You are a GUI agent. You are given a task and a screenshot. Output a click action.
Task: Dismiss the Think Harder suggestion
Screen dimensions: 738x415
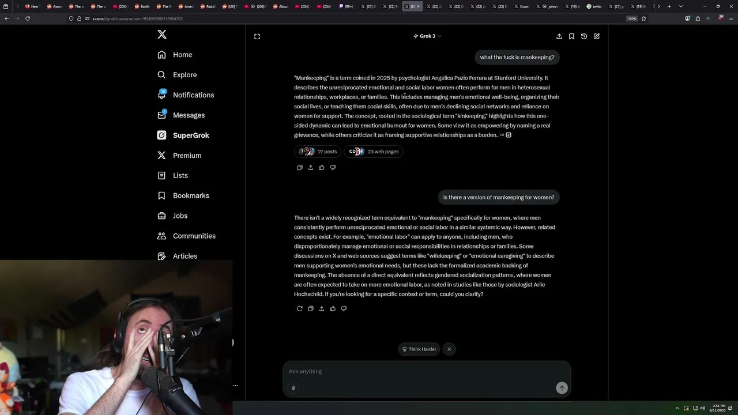click(x=449, y=349)
